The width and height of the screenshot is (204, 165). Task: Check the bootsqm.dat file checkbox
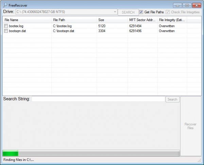tap(6, 31)
